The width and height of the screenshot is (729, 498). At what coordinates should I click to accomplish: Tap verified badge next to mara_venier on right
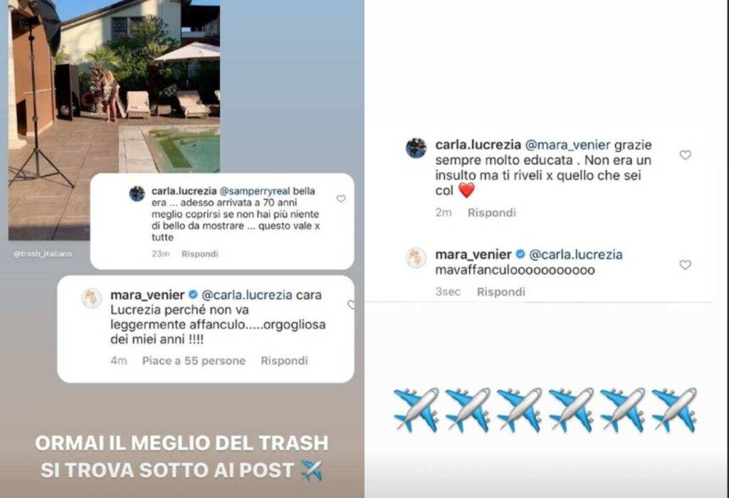click(x=520, y=254)
